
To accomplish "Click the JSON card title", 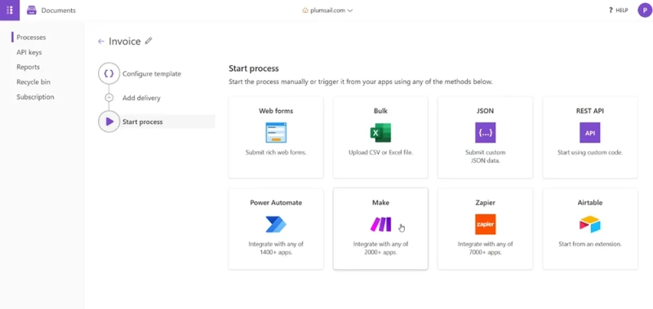I will [x=486, y=111].
